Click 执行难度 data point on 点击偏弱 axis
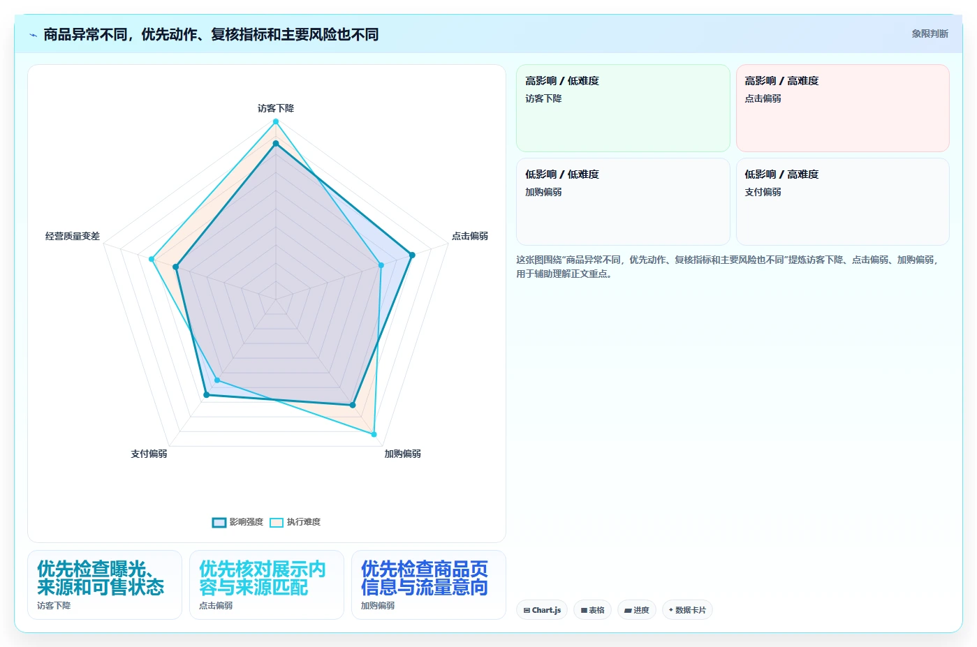Image resolution: width=977 pixels, height=647 pixels. (x=381, y=265)
